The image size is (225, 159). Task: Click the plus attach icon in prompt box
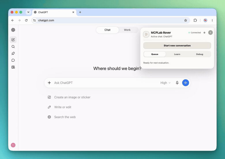point(49,83)
